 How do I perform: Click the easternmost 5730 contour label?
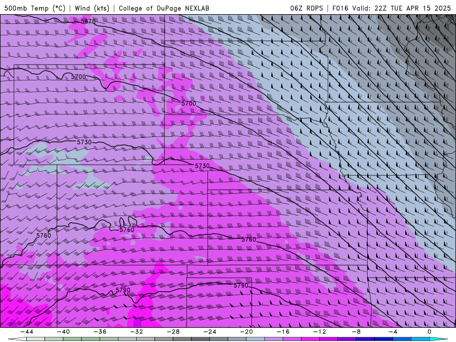202,166
